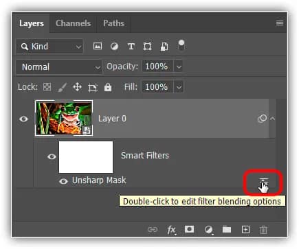Toggle Unsharp Mask filter visibility eye
The image size is (299, 249).
pyautogui.click(x=63, y=181)
